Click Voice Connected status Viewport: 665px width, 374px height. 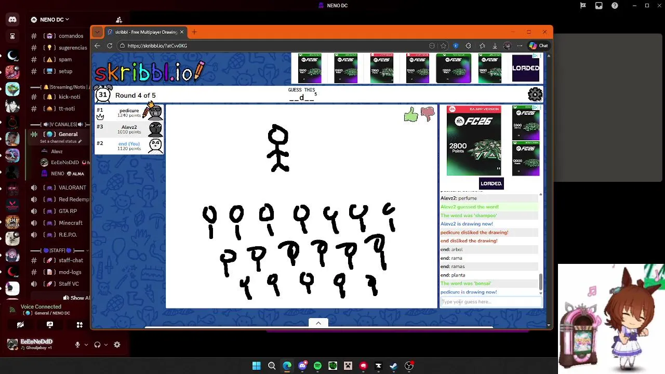click(x=41, y=306)
